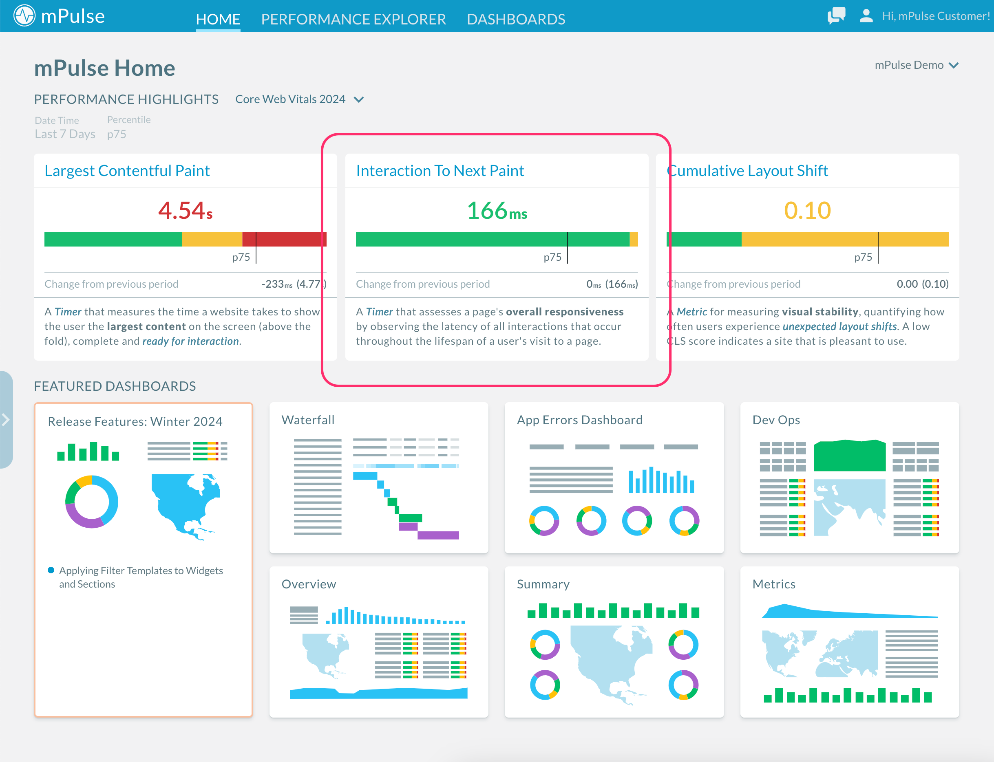994x762 pixels.
Task: Click the 0.10 CLS value
Action: click(807, 210)
